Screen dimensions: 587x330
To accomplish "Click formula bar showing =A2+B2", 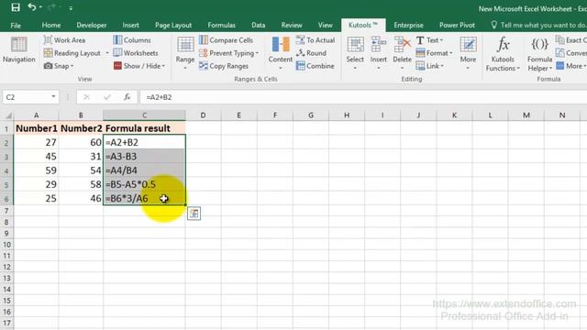I will [363, 97].
